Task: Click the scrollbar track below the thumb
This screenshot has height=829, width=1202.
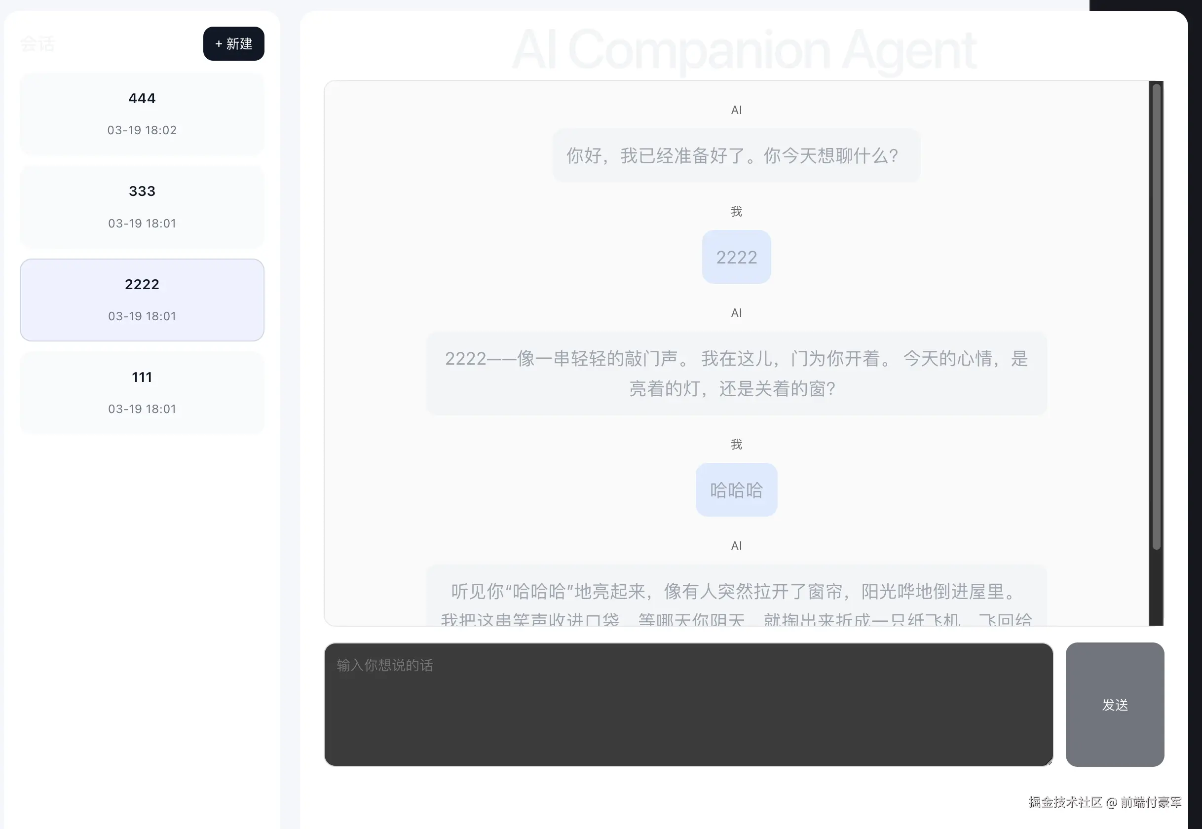Action: click(1156, 587)
